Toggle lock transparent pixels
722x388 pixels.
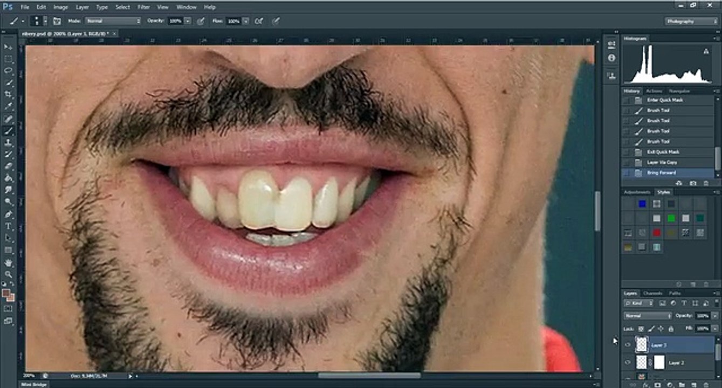click(x=641, y=328)
